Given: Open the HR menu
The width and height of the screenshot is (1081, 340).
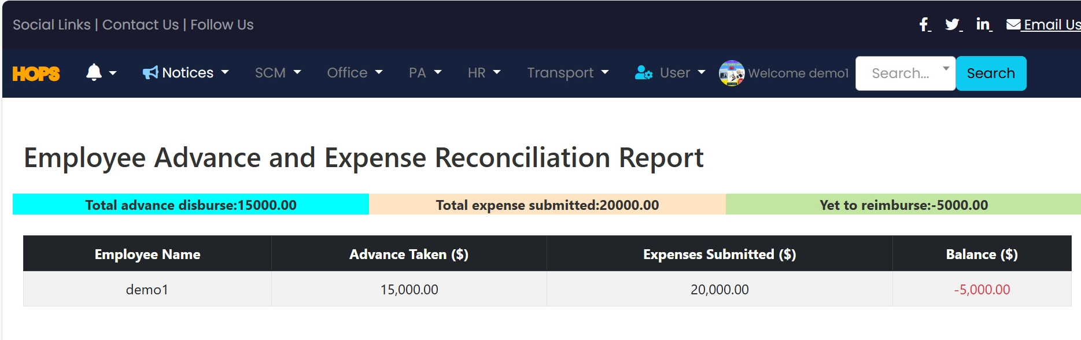Looking at the screenshot, I should click(484, 73).
